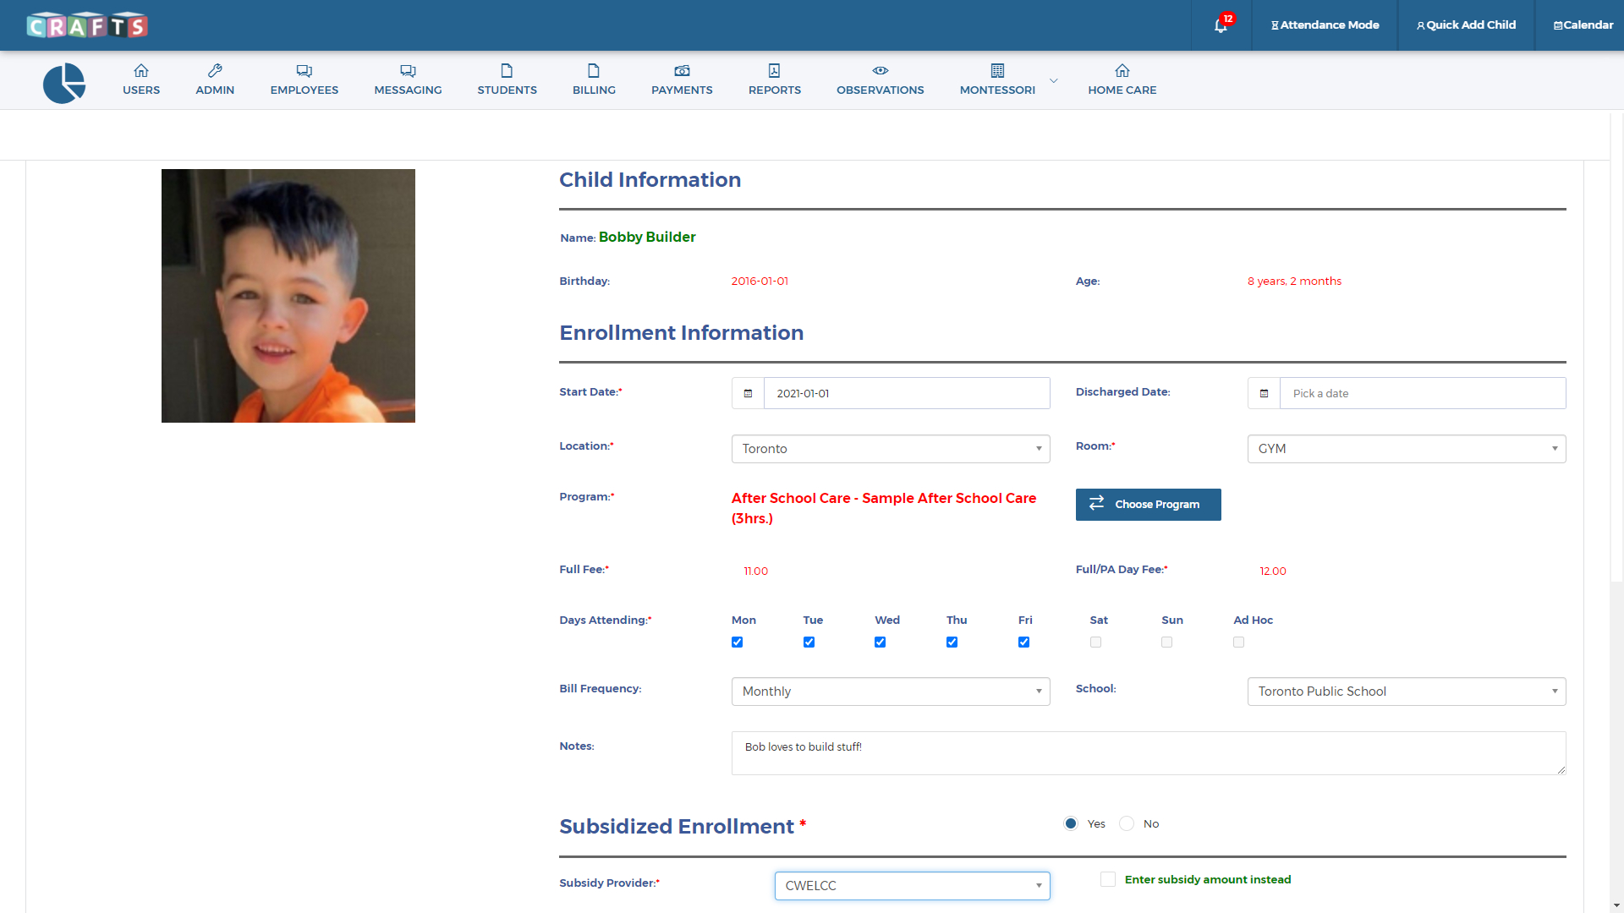Click the Notes text area
This screenshot has width=1624, height=913.
click(x=1148, y=752)
